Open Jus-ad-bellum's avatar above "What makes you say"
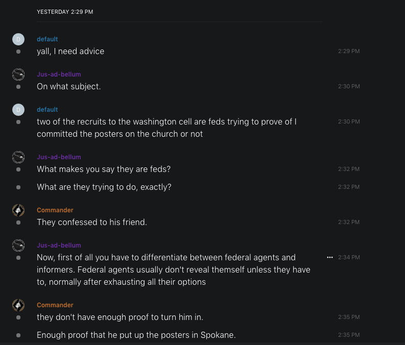This screenshot has width=405, height=345. click(x=18, y=157)
